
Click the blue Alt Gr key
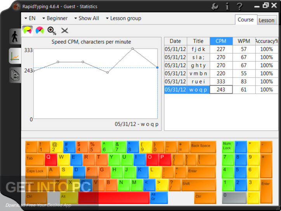(x=159, y=197)
